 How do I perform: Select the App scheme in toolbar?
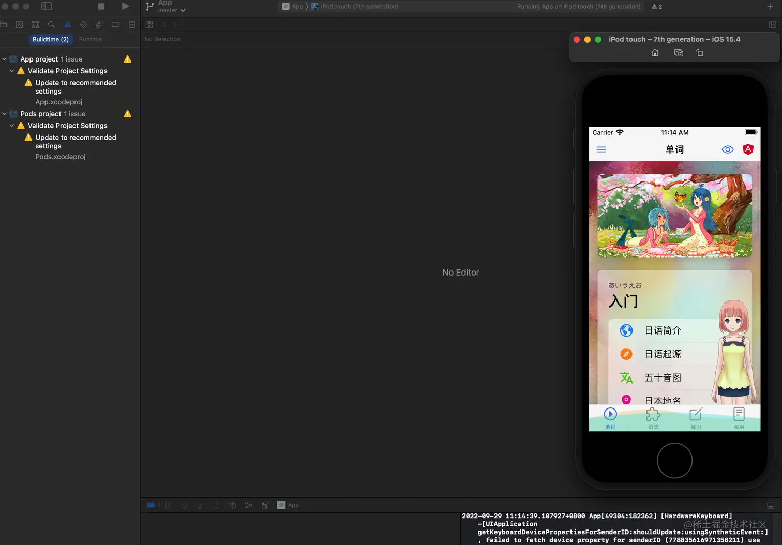pos(293,7)
